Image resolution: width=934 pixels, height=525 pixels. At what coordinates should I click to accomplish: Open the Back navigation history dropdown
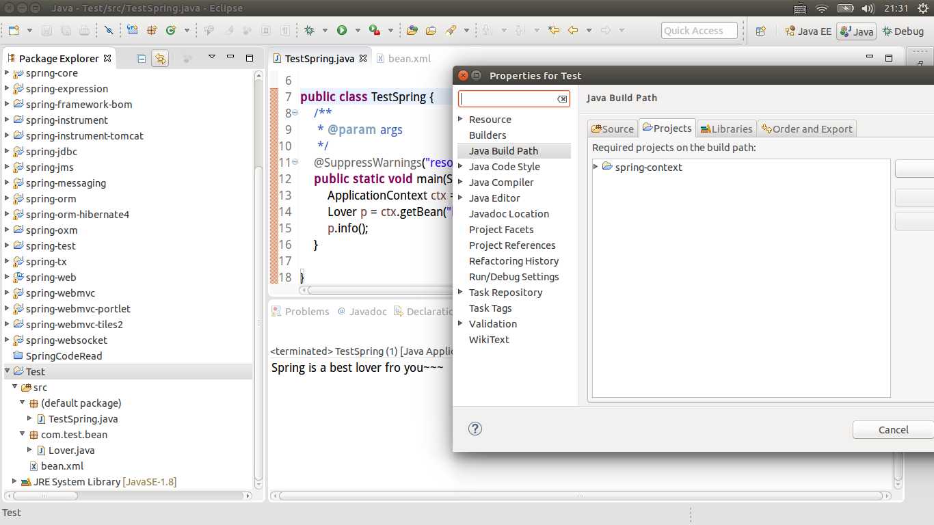[x=589, y=30]
